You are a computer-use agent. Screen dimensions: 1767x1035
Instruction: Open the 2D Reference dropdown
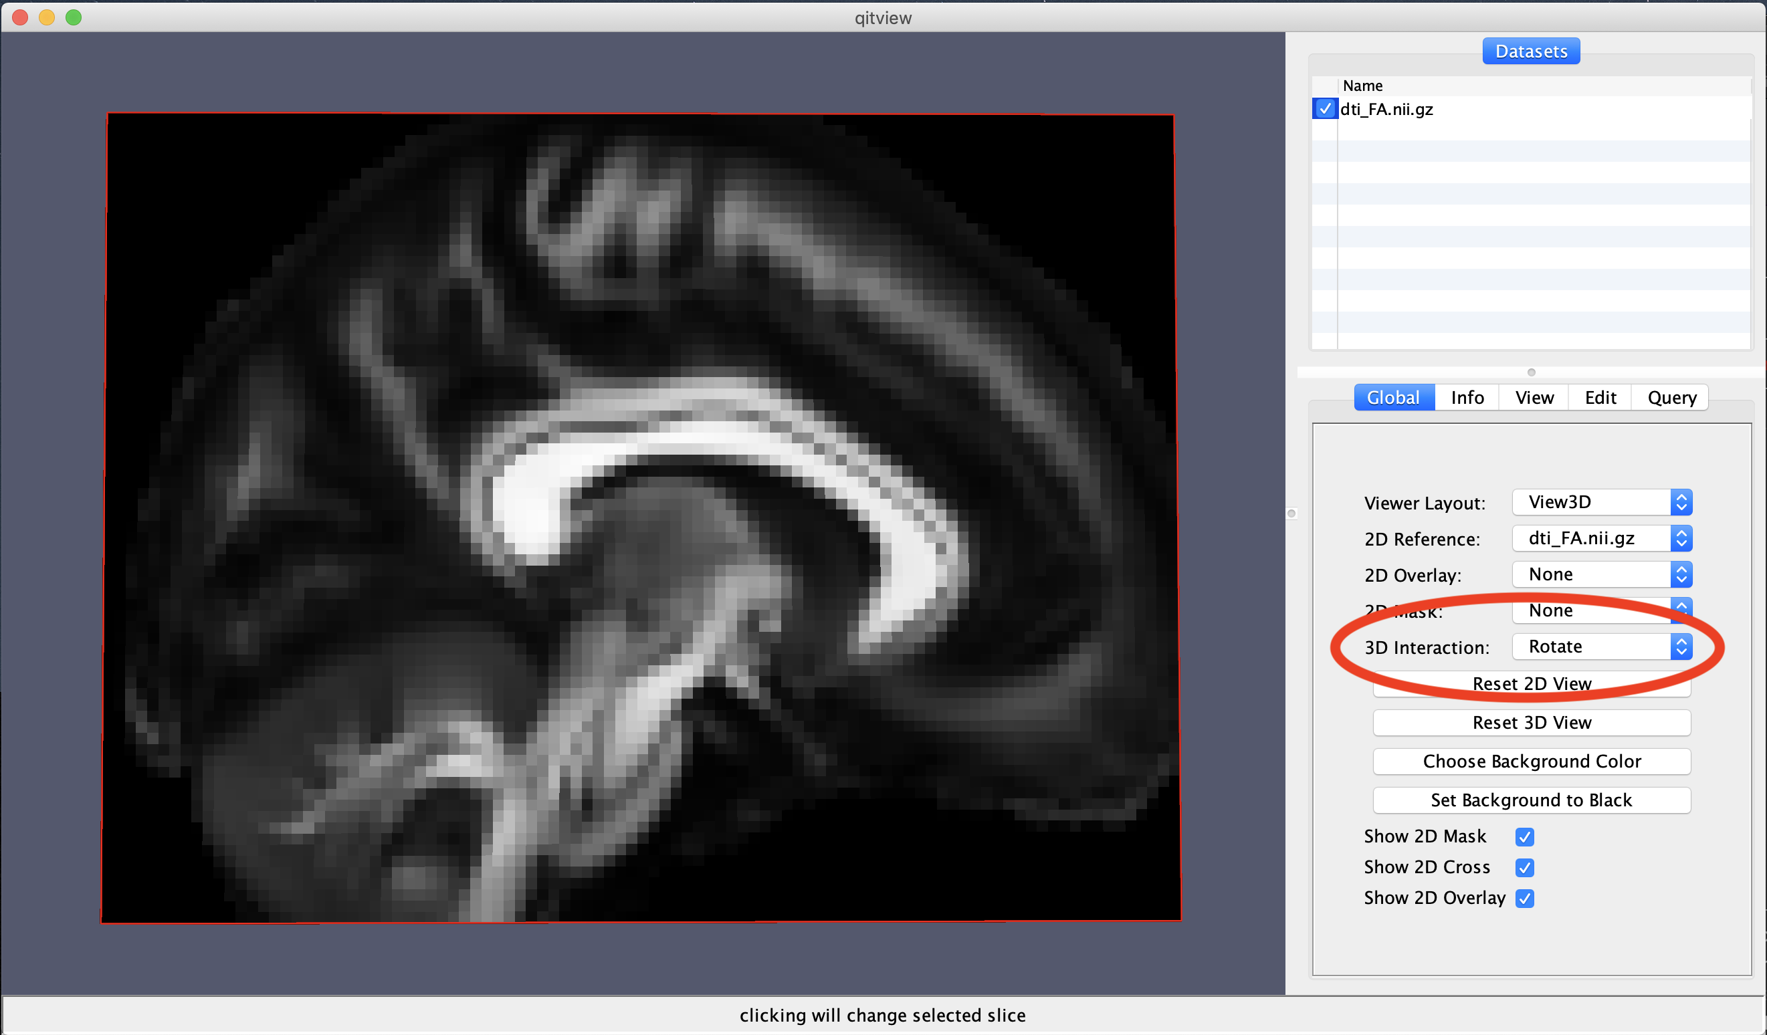(1602, 538)
